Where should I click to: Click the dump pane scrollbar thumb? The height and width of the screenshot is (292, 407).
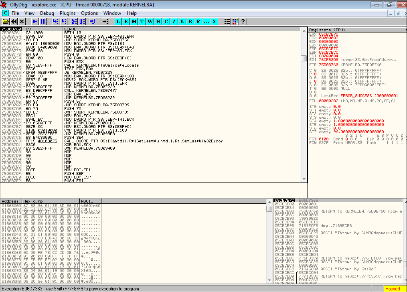point(269,209)
